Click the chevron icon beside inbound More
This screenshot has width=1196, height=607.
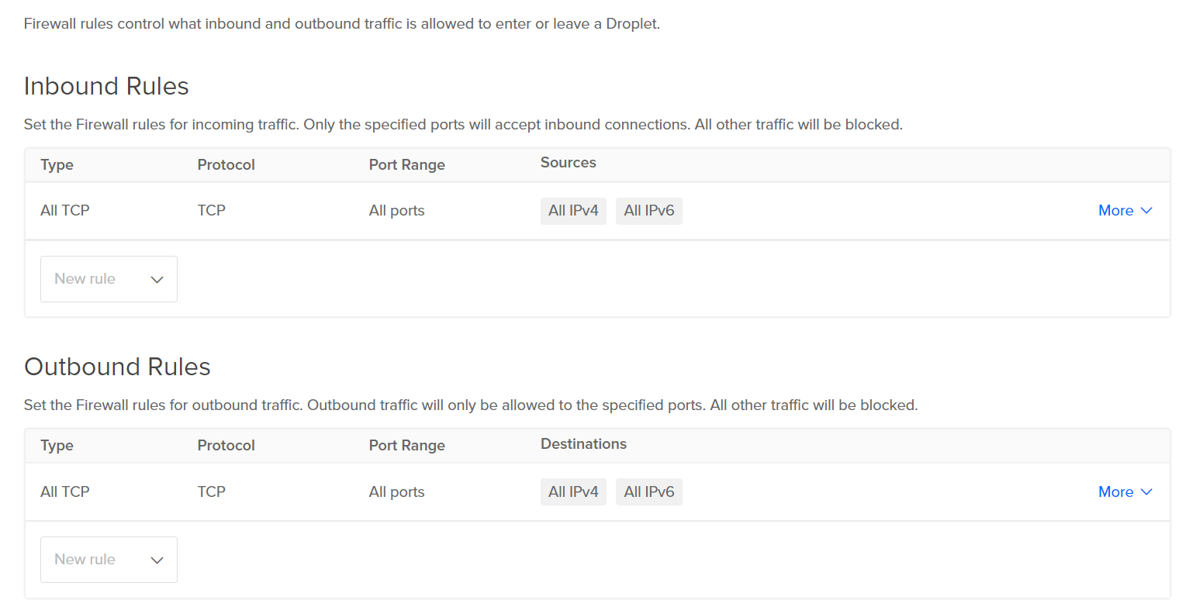pyautogui.click(x=1146, y=211)
